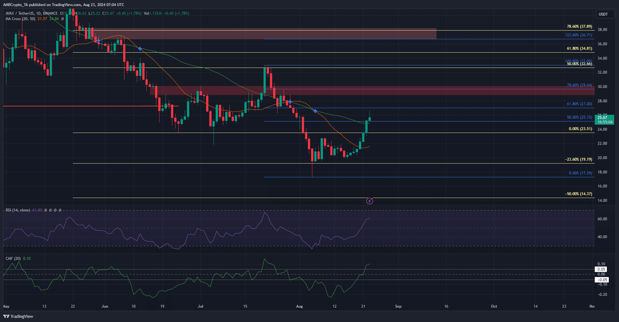Click the MA cross marker near June 10
This screenshot has width=619, height=322.
click(x=140, y=49)
